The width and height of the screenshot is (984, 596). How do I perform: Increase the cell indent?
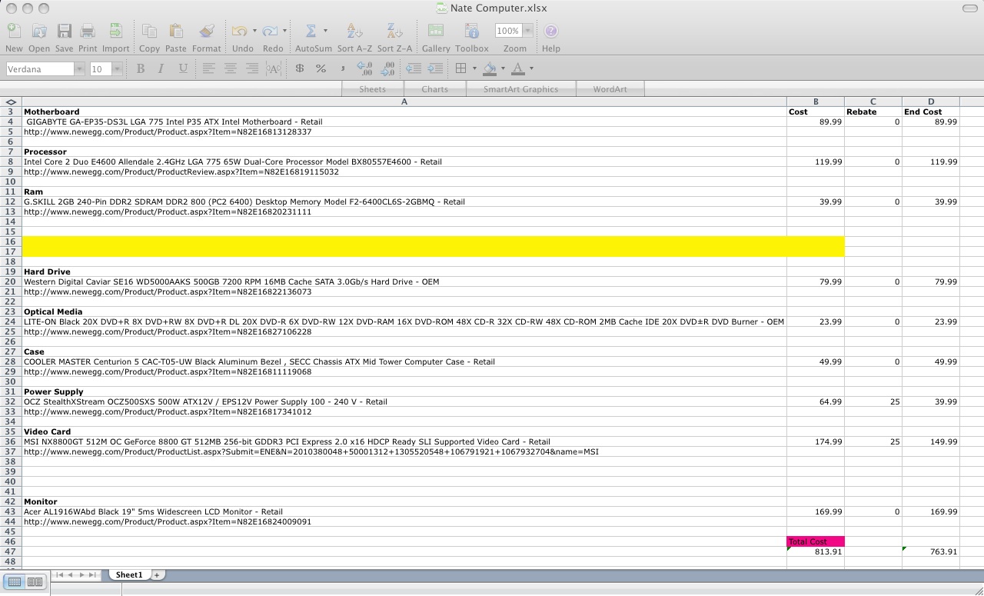(x=435, y=68)
